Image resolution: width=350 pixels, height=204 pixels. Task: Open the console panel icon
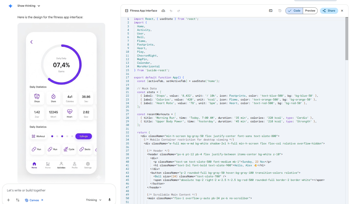(x=271, y=11)
